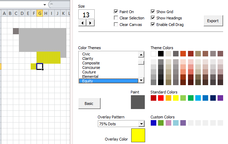Toggle Enable Cell Drag checkbox
The image size is (228, 144).
point(153,25)
